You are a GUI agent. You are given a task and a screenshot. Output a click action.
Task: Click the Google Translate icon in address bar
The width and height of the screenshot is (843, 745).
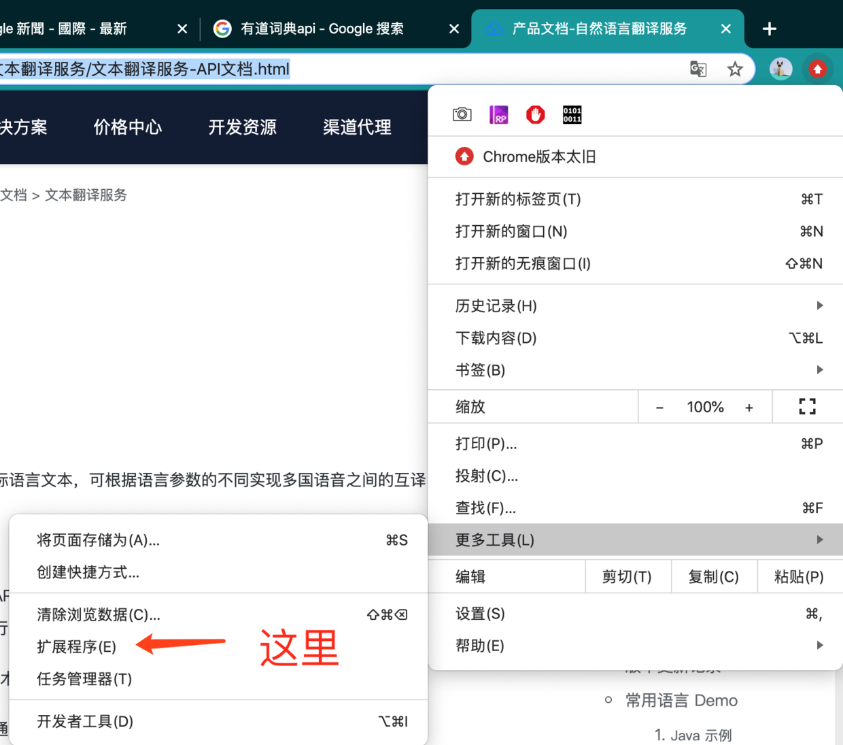point(698,69)
